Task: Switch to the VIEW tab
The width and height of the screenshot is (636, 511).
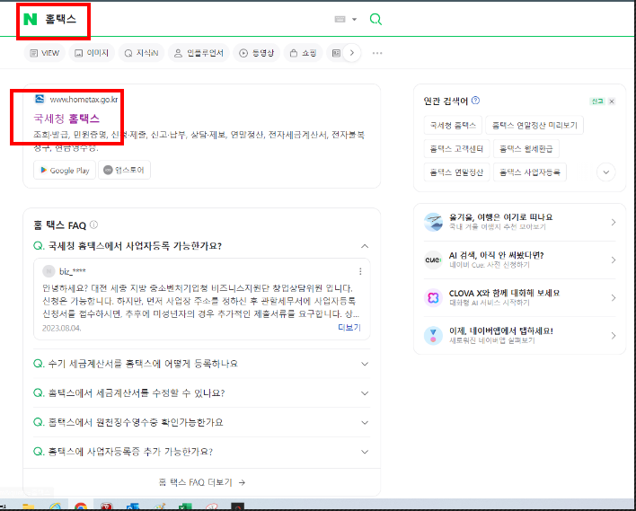Action: click(45, 53)
